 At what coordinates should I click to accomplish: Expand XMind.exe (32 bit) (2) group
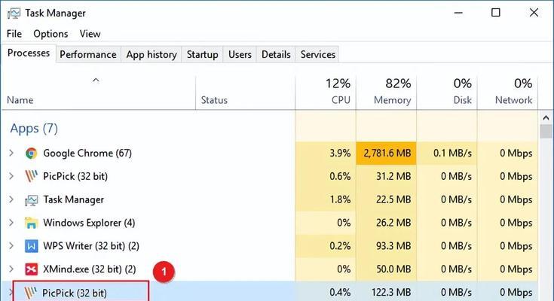pos(11,269)
